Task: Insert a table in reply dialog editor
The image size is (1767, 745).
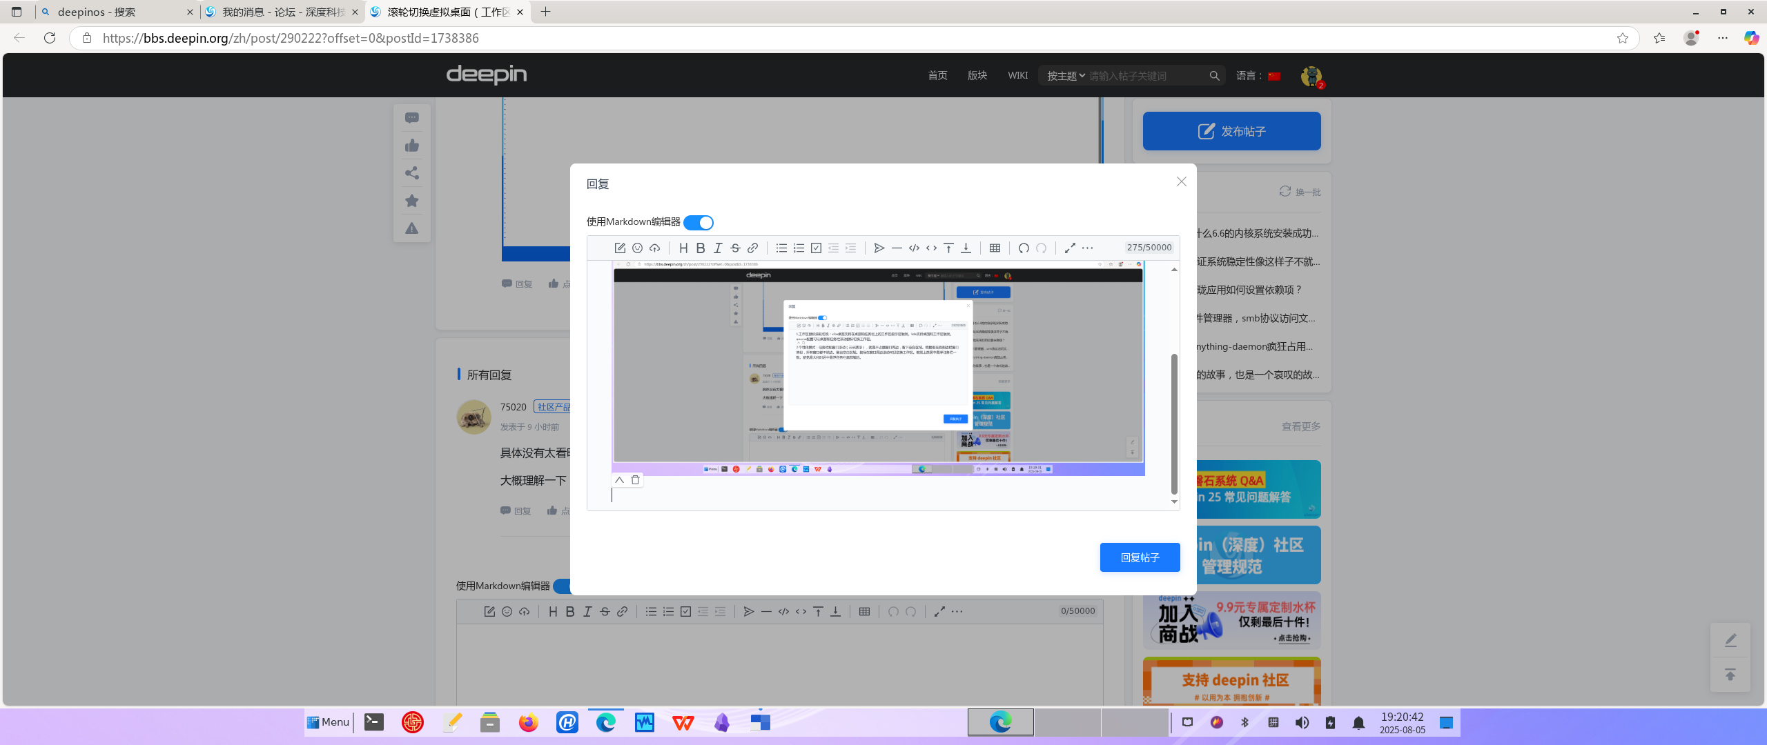Action: tap(995, 248)
